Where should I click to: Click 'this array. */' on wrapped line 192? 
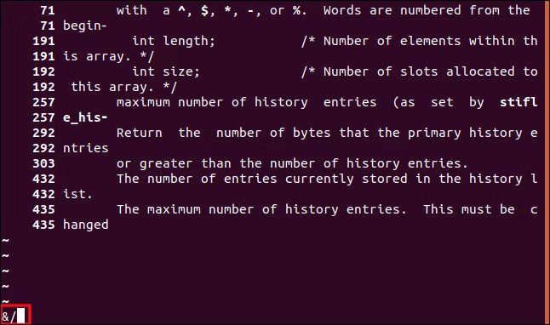pyautogui.click(x=123, y=87)
